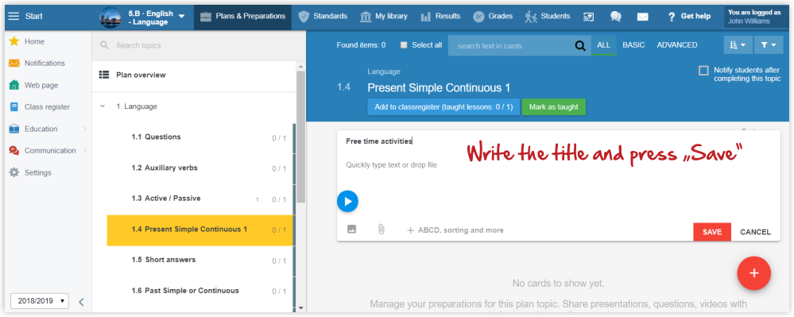Click the chat bubbles icon in top bar

[x=616, y=16]
